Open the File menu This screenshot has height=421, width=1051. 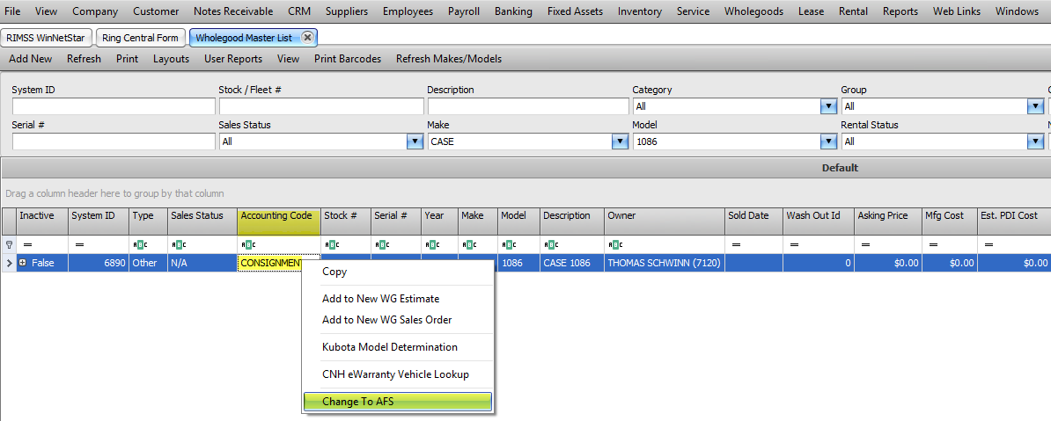tap(12, 11)
